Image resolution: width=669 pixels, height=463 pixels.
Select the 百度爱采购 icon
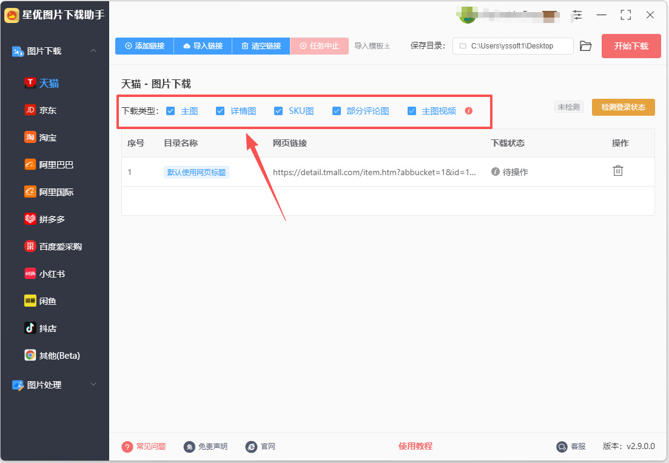(x=30, y=247)
